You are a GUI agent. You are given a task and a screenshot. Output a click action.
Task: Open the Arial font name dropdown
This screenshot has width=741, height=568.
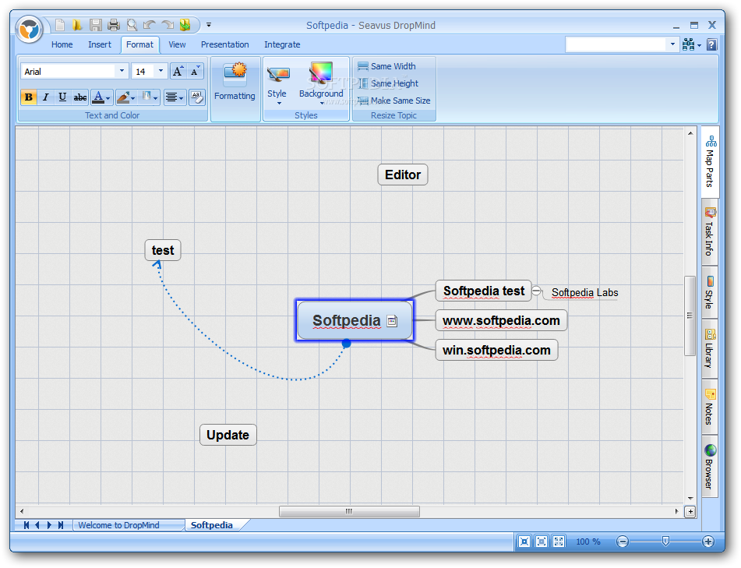122,71
